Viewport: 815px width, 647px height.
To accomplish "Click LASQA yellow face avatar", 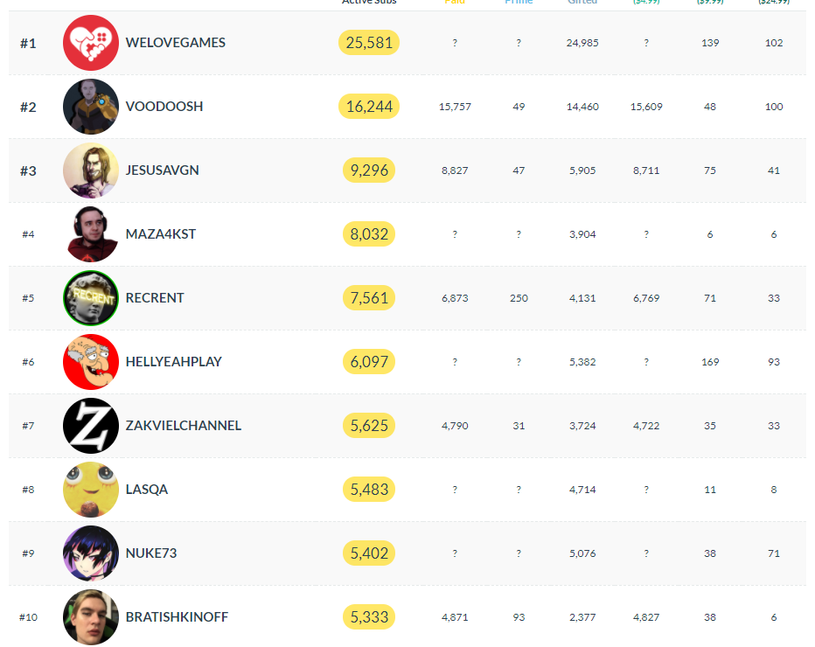I will click(90, 490).
